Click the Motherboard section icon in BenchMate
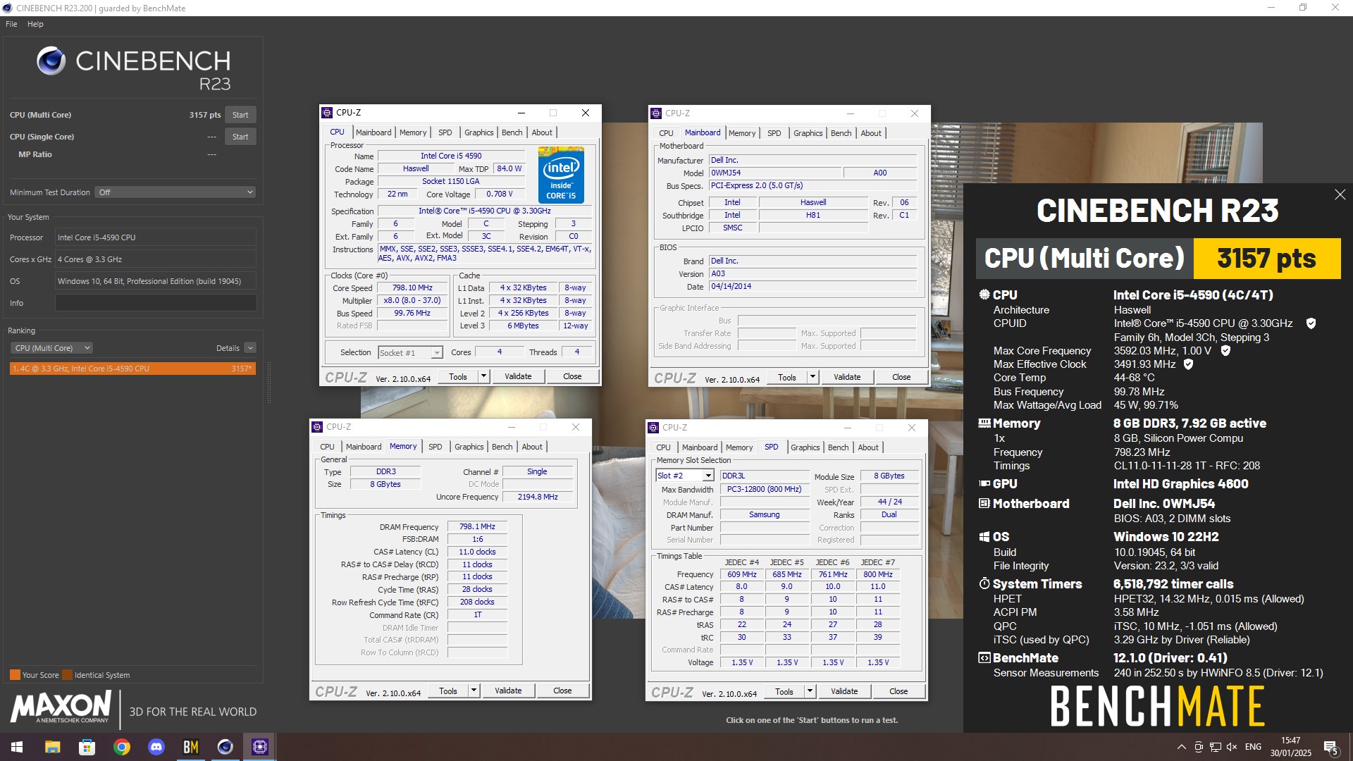The image size is (1353, 761). (984, 504)
